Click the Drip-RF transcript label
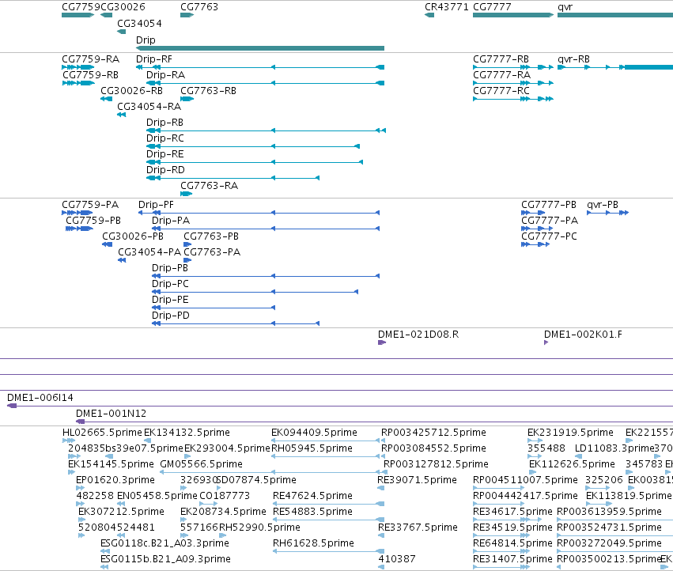The image size is (673, 571). (x=153, y=59)
